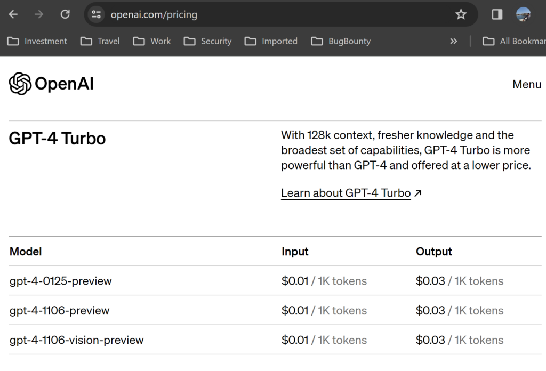Reload the page with the refresh icon
The height and width of the screenshot is (371, 546).
pyautogui.click(x=65, y=14)
